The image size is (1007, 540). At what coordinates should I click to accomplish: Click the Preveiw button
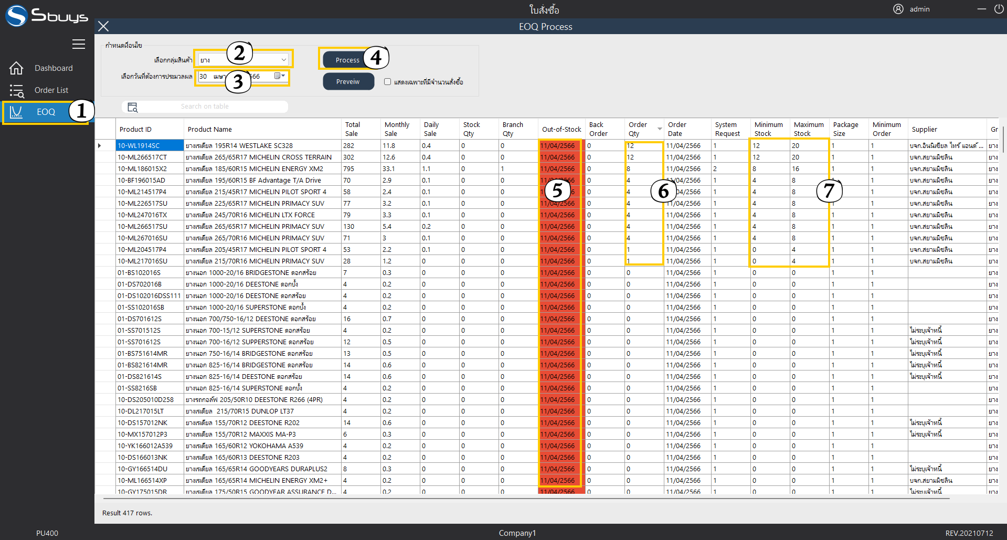(x=348, y=82)
